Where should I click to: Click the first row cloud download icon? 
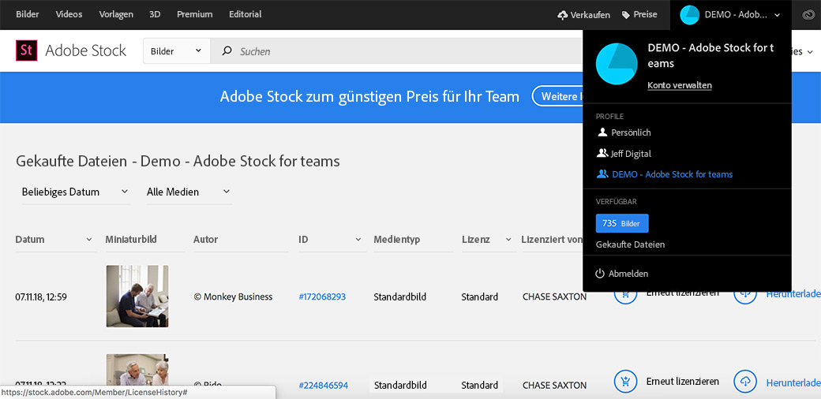(x=744, y=293)
